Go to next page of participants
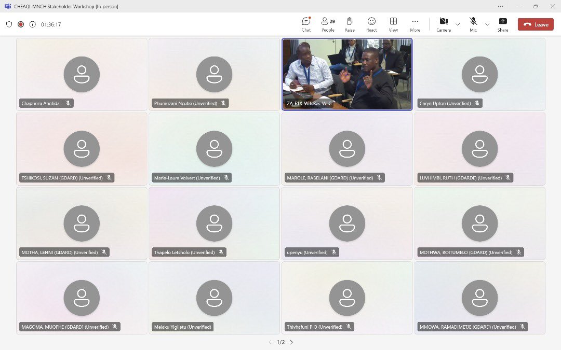 click(x=291, y=342)
